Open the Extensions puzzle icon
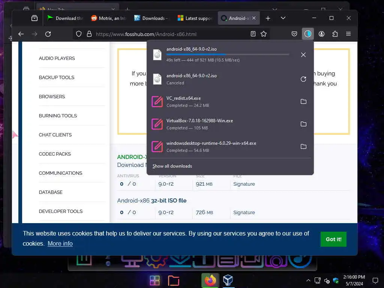The height and width of the screenshot is (288, 384). pos(335,34)
